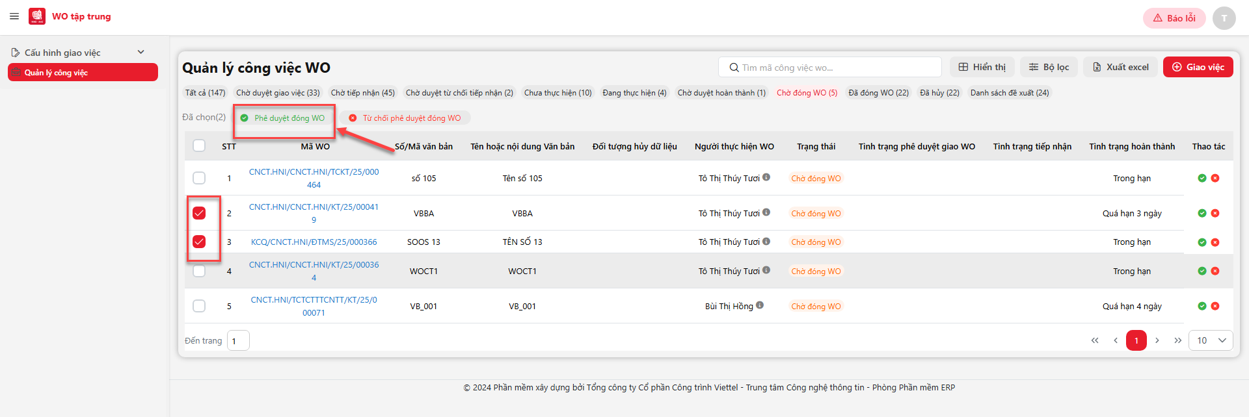
Task: Click red reject icon in VB_001 row
Action: [x=1215, y=306]
